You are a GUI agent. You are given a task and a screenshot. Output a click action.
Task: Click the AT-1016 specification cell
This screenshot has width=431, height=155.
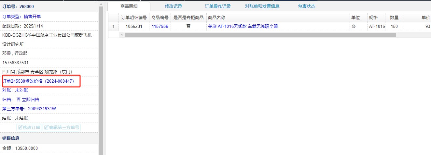tap(376, 26)
